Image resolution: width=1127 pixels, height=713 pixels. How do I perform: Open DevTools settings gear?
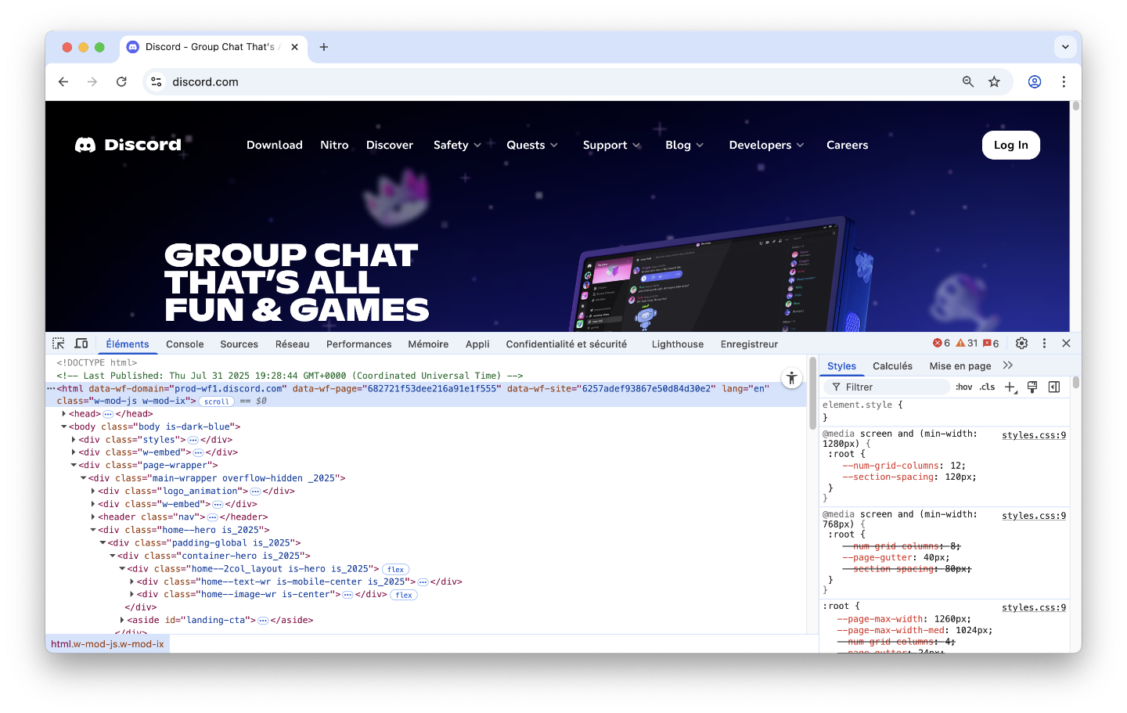coord(1021,344)
